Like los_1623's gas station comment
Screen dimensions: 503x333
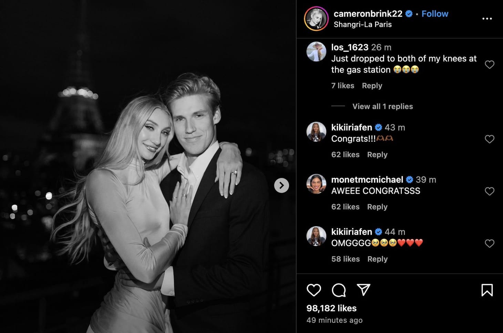tap(490, 64)
